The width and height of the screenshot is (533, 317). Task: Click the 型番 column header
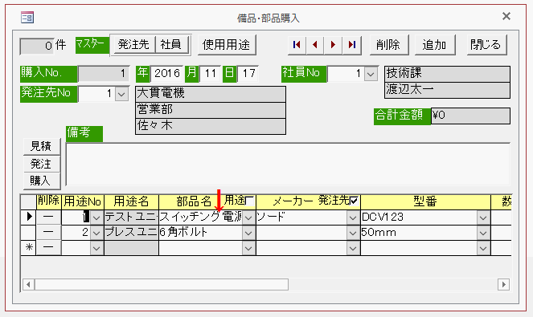[x=425, y=201]
